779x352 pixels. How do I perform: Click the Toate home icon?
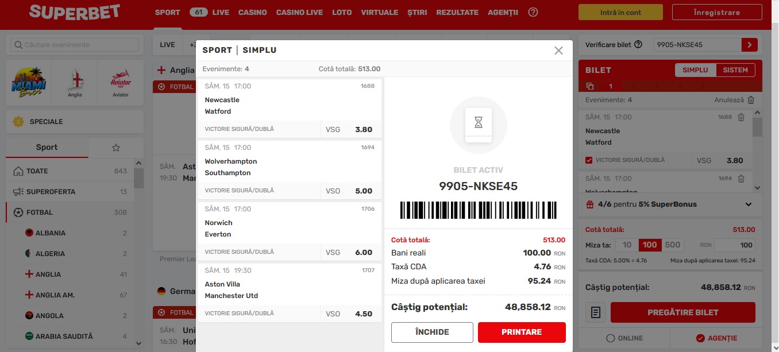tap(18, 171)
